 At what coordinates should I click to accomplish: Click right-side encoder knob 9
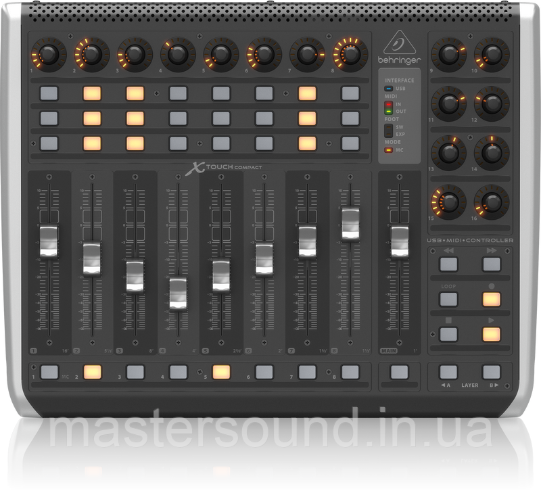(x=448, y=54)
